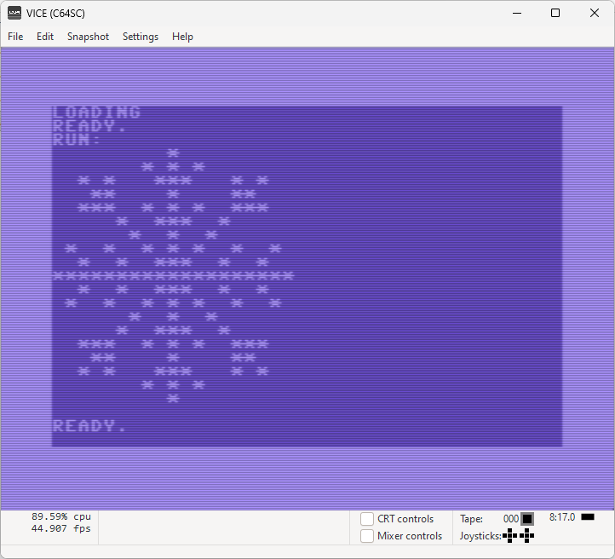
Task: Click the READY. prompt at screen bottom
Action: (x=89, y=426)
